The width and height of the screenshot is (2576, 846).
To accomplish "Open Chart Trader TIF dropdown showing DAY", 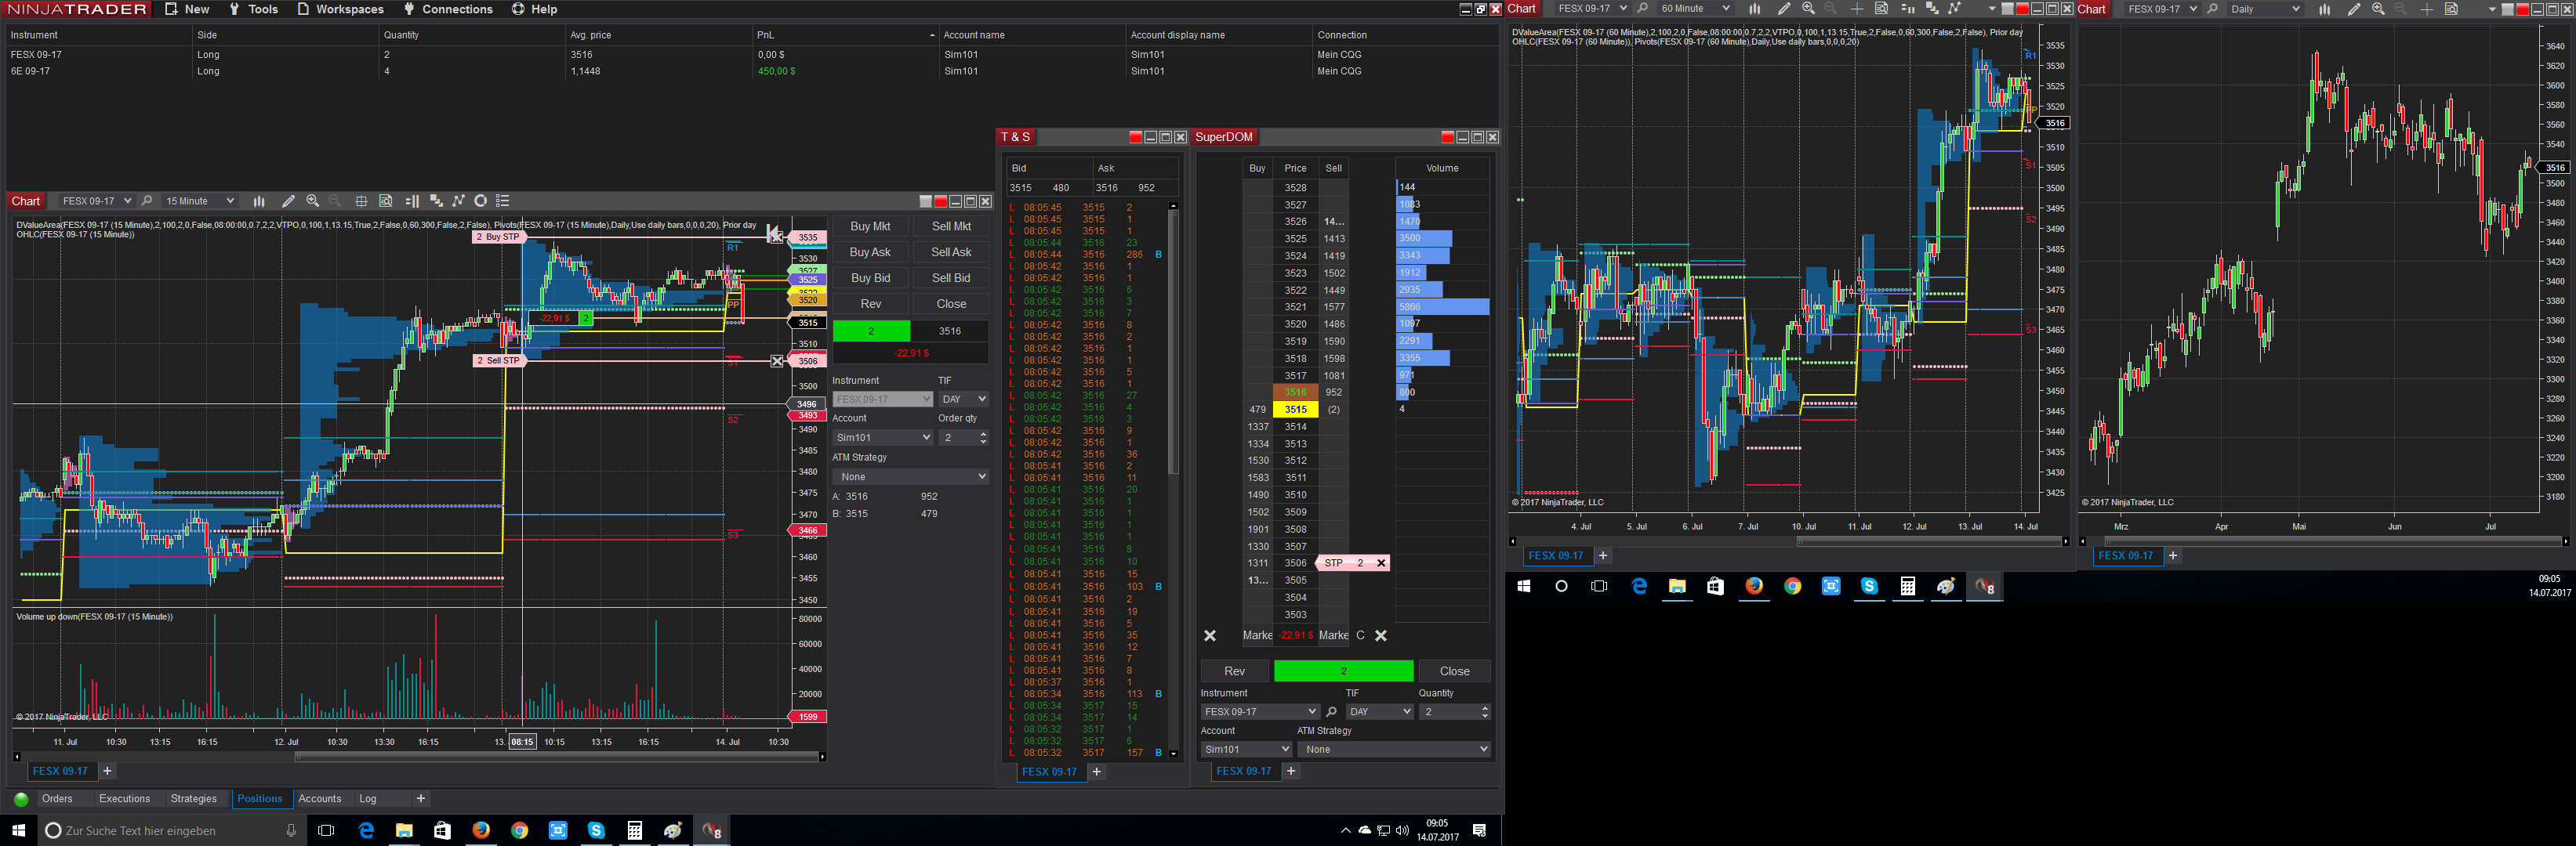I will (x=963, y=399).
